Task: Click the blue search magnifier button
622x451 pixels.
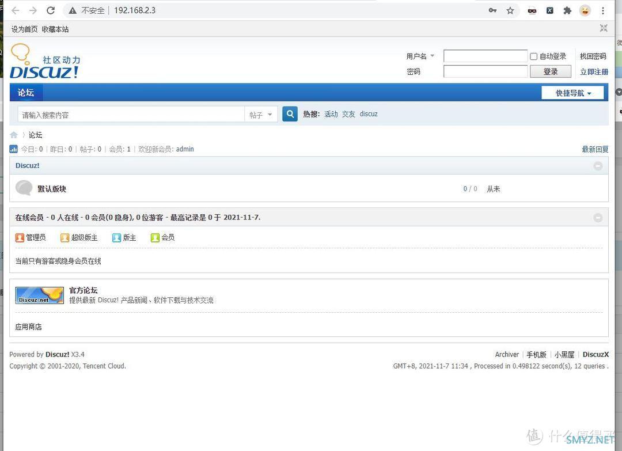Action: [x=290, y=114]
